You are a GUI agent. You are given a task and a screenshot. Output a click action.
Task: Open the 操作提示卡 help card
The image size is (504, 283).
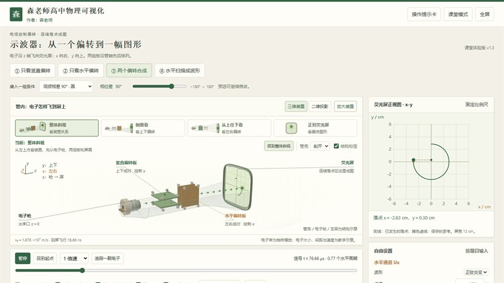pyautogui.click(x=424, y=14)
